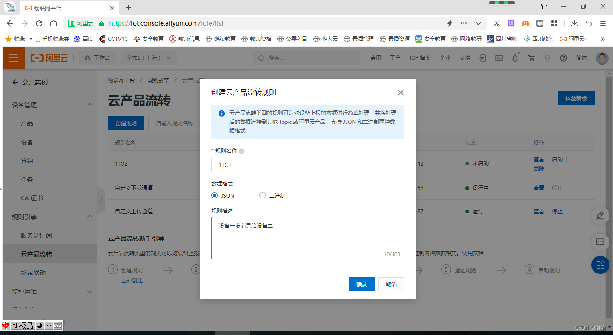This screenshot has width=613, height=335.
Task: Open the notification bell icon
Action: pos(515,58)
